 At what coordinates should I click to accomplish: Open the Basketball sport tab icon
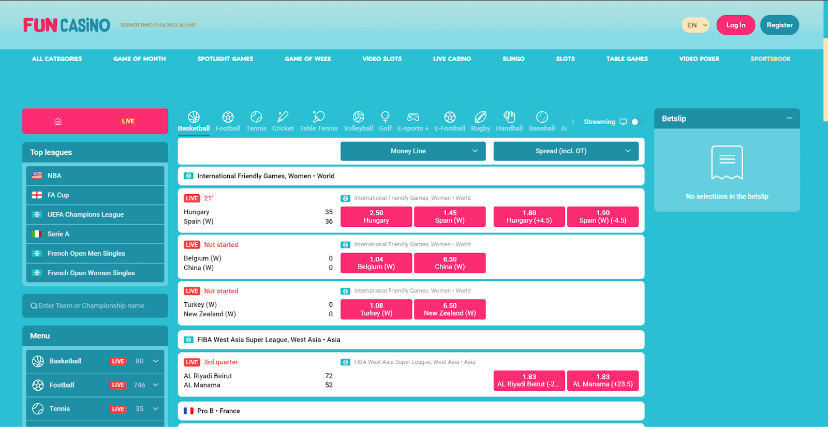point(194,117)
